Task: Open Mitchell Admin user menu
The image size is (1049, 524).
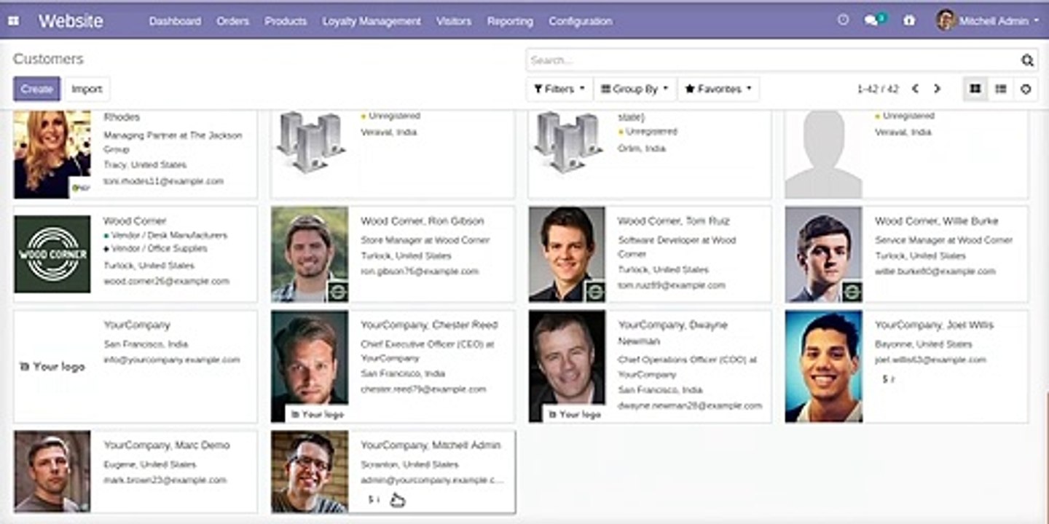Action: pyautogui.click(x=988, y=21)
